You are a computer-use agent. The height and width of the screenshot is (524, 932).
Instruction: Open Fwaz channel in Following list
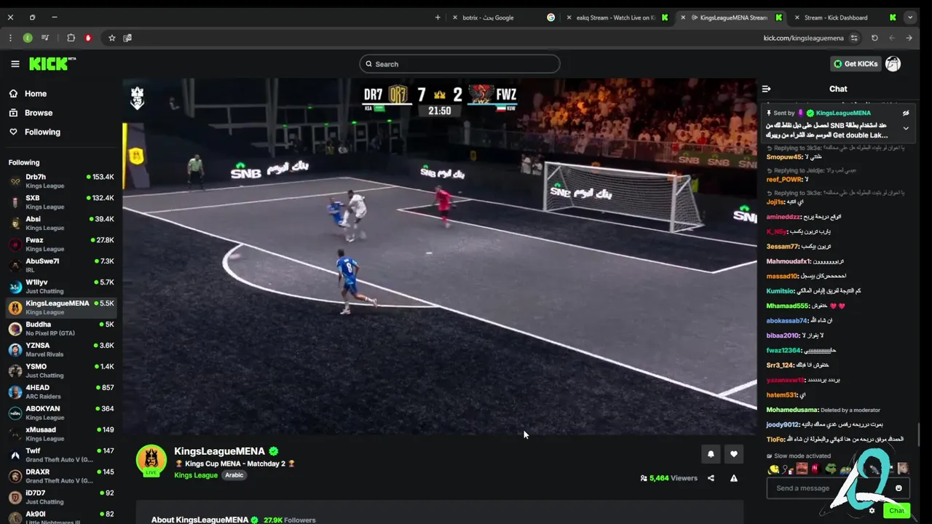61,245
